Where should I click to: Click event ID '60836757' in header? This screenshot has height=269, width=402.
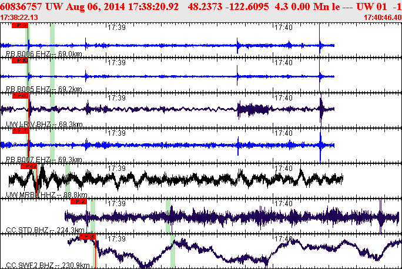tap(21, 6)
